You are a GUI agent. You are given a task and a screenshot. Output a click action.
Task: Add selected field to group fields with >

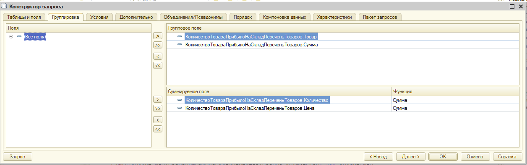tap(158, 36)
